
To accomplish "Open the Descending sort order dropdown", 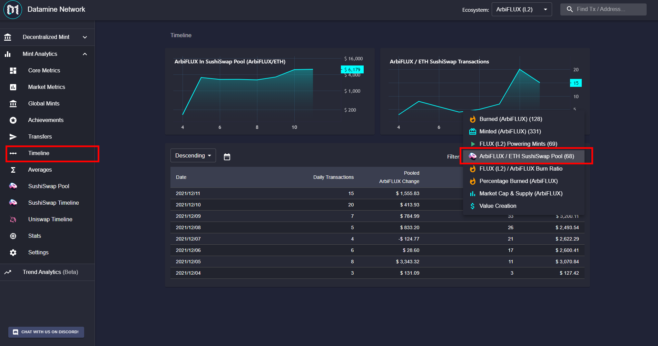I will point(193,155).
